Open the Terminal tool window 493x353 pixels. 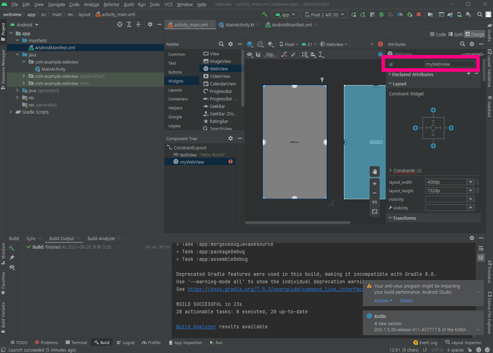click(x=76, y=342)
